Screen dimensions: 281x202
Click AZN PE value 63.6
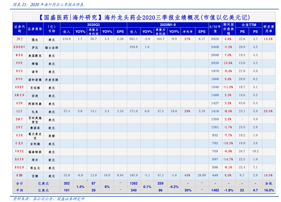(242, 103)
